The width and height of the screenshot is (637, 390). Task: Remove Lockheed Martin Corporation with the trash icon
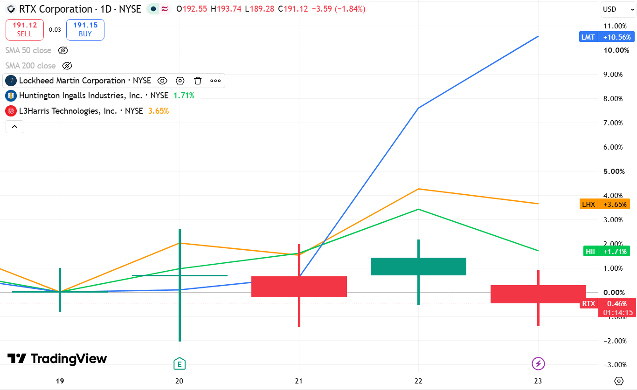[198, 81]
